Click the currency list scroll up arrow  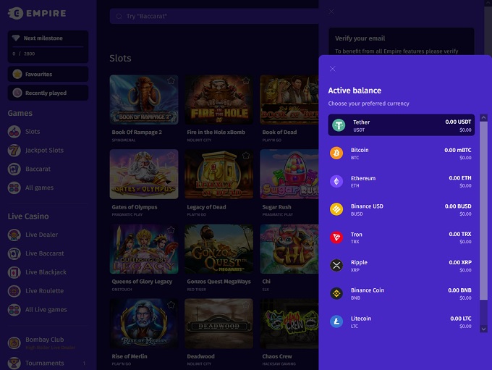(483, 118)
